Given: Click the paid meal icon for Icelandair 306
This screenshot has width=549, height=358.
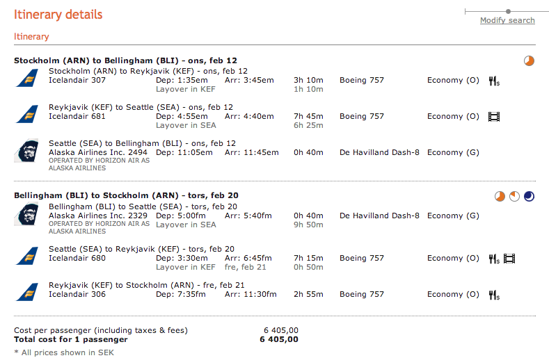Looking at the screenshot, I should point(494,295).
